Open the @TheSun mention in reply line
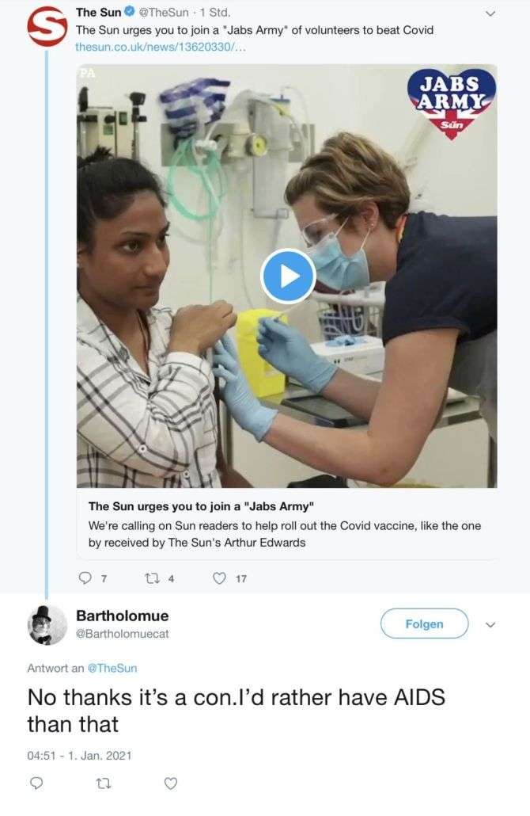 pyautogui.click(x=112, y=668)
